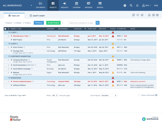Open the three-dot menu beside Add Project

[63, 23]
